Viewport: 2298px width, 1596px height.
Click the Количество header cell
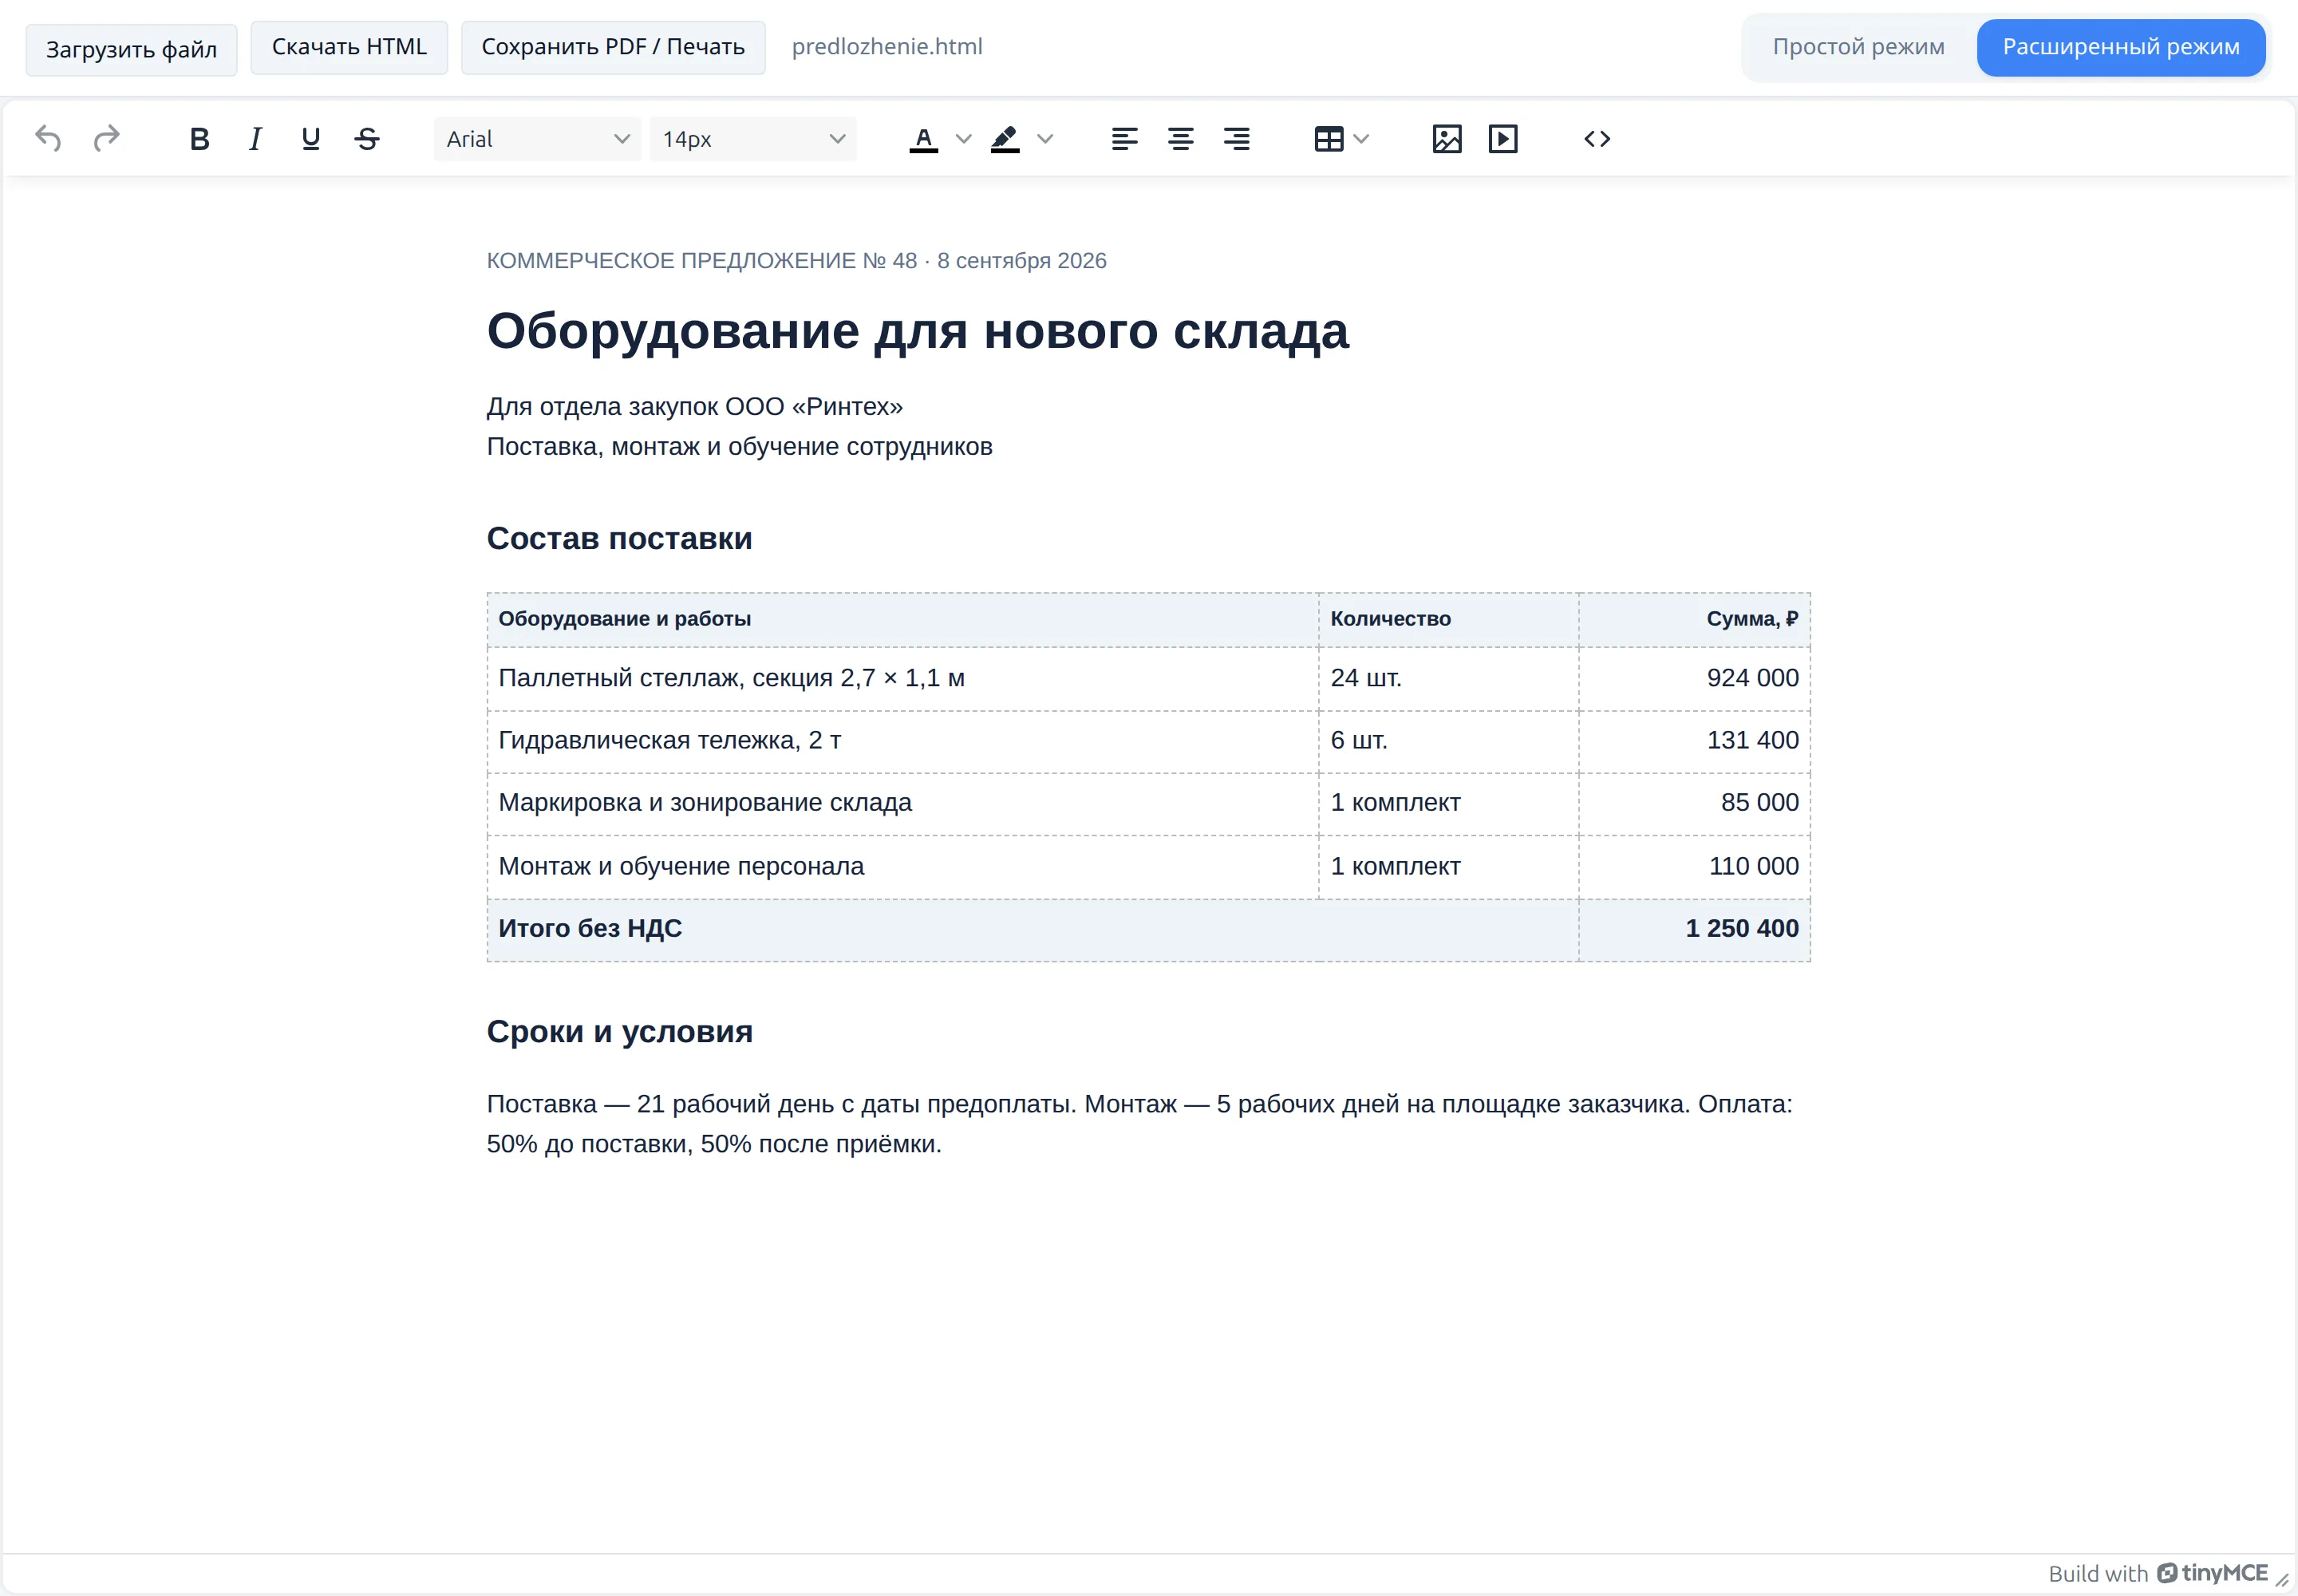[x=1448, y=620]
